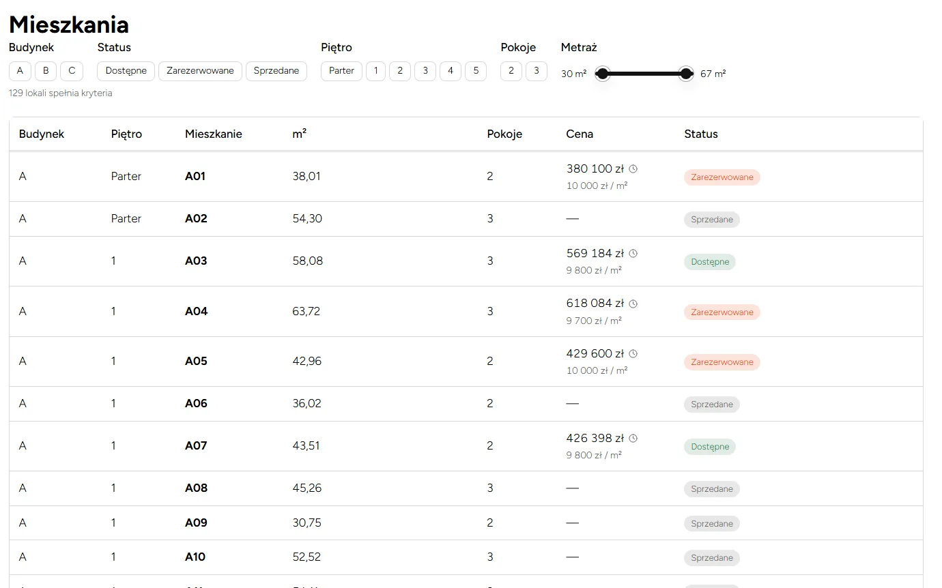
Task: Click the price 380 100 zł
Action: [595, 168]
